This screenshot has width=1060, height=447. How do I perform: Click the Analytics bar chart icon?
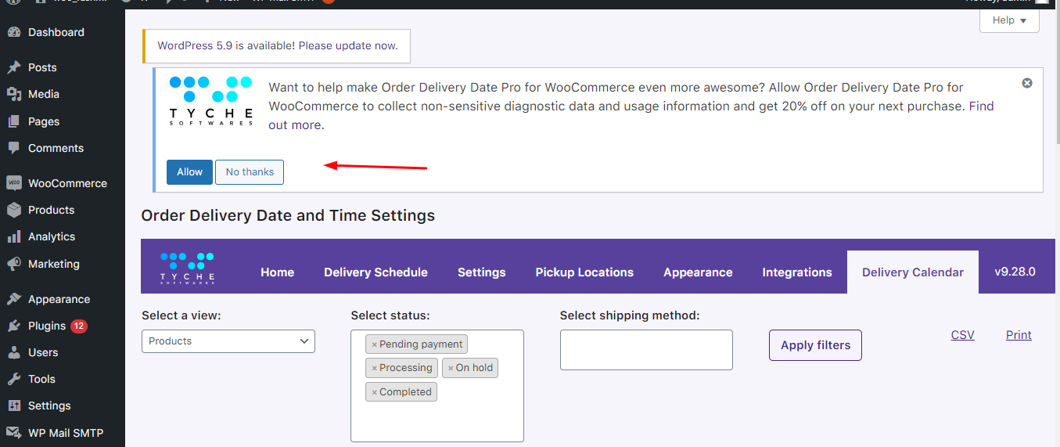coord(14,236)
